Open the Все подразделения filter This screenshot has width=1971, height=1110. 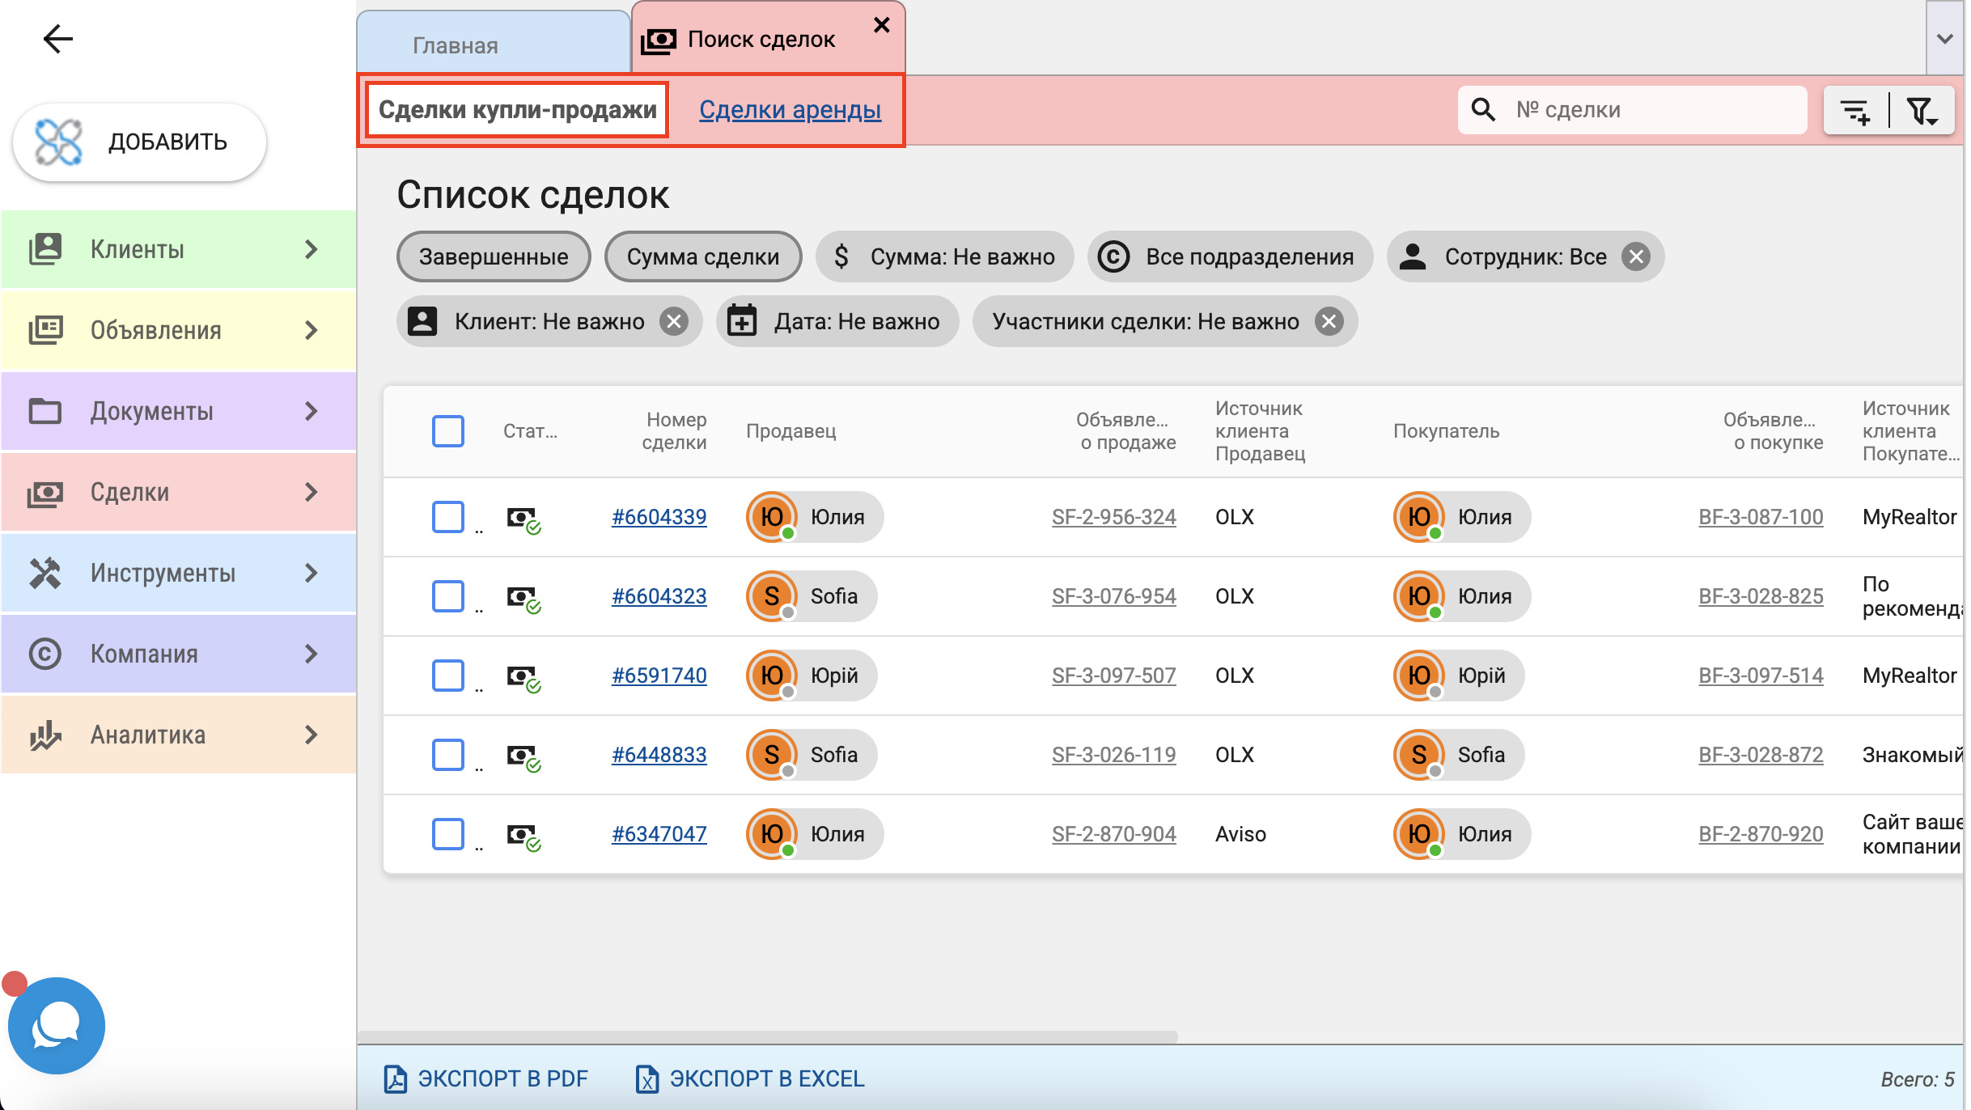[x=1230, y=256]
